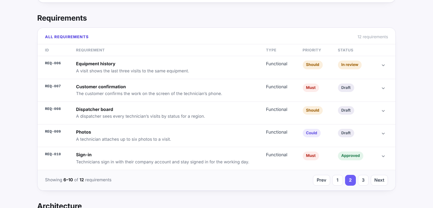
Task: Open page 1 of requirements
Action: click(x=338, y=180)
